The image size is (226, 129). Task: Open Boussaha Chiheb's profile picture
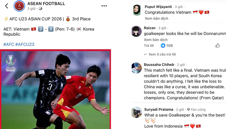[x=136, y=68]
